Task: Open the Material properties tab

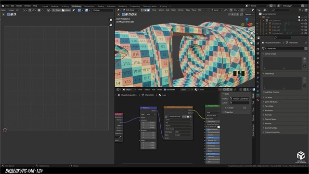Action: point(258,100)
